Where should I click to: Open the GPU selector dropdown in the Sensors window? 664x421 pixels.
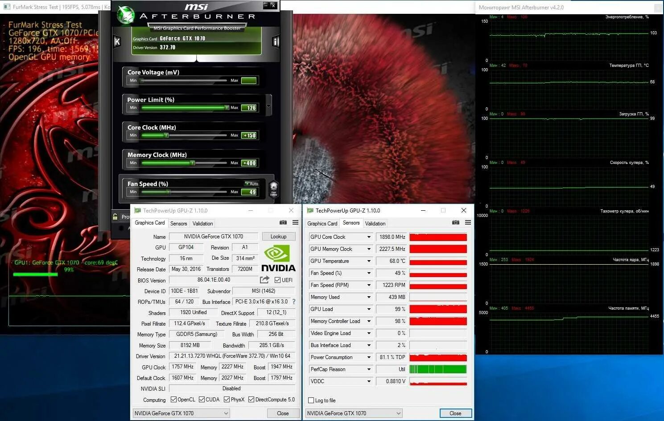354,413
